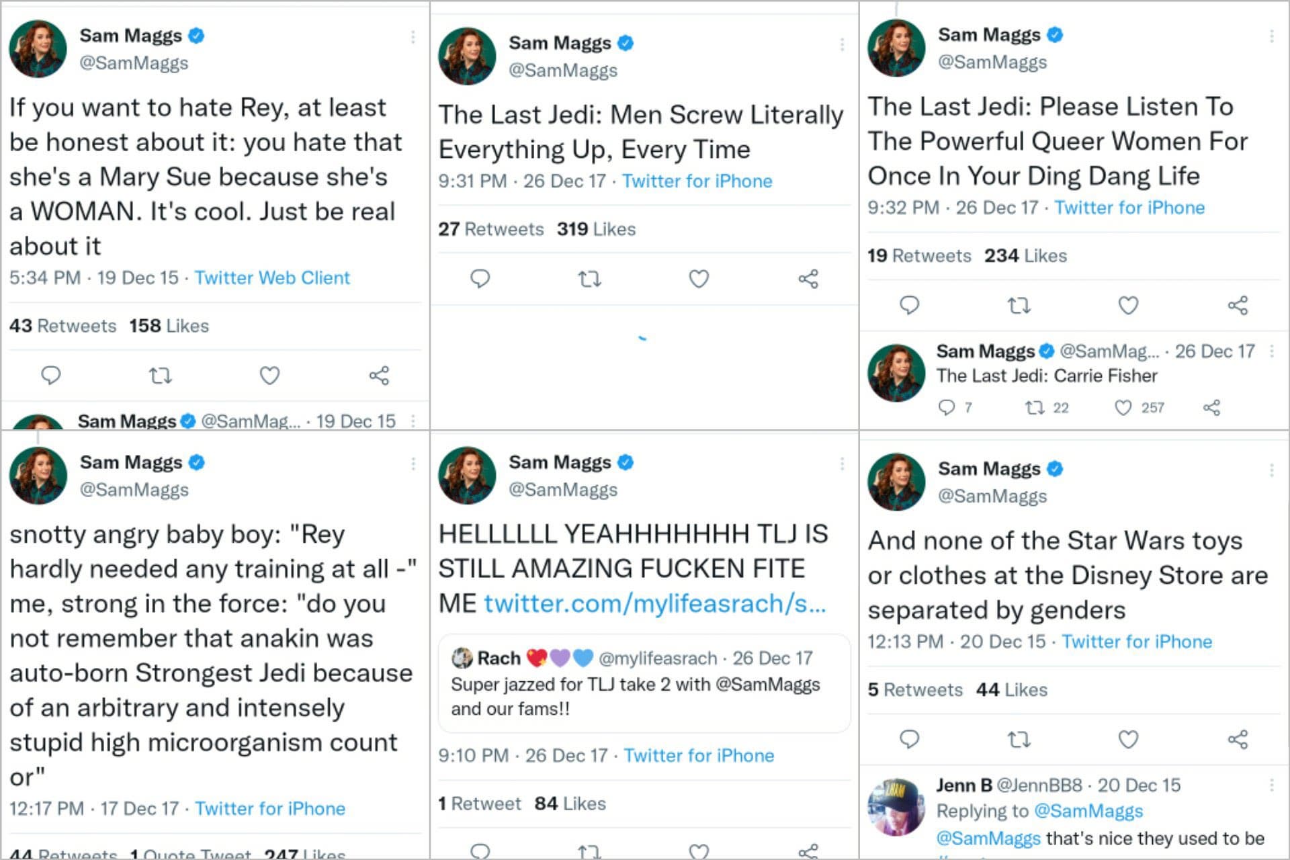Retweet the Mary Sue tweet about Rey
1290x860 pixels.
(160, 375)
